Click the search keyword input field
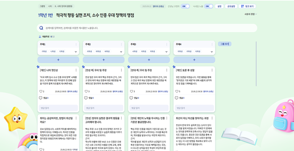 pyautogui.click(x=147, y=28)
